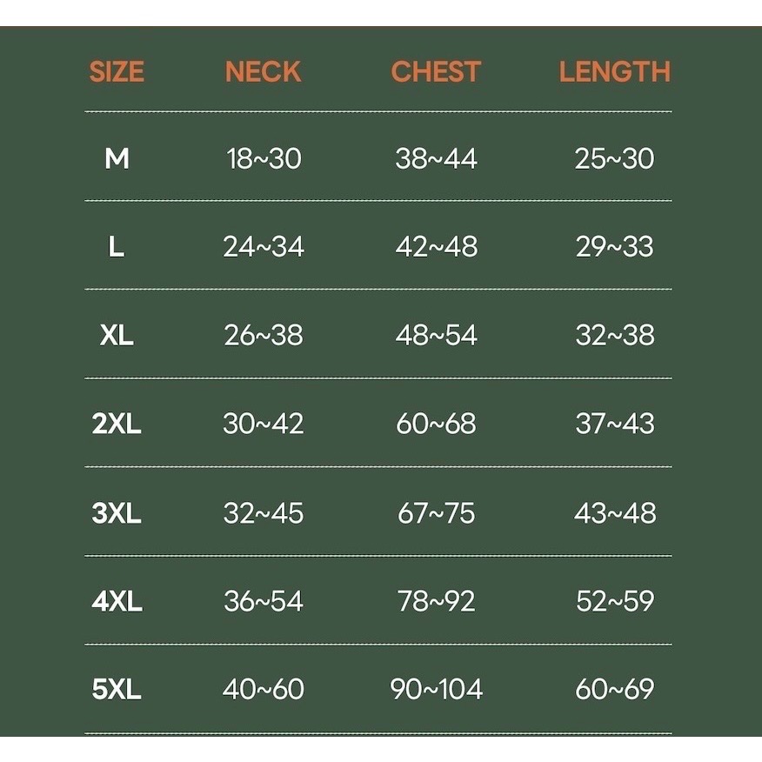Click neck value 32~45 in 3XL row
Image resolution: width=762 pixels, height=762 pixels.
click(264, 513)
